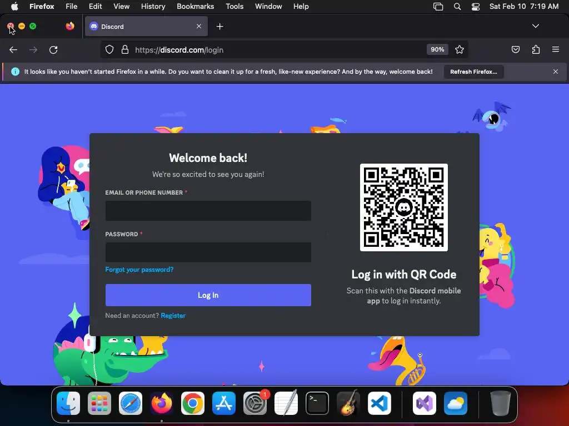Open the Edit menu

95,6
